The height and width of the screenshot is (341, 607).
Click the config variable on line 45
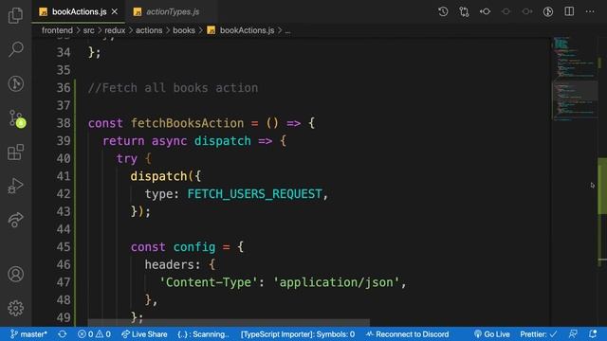pos(194,247)
